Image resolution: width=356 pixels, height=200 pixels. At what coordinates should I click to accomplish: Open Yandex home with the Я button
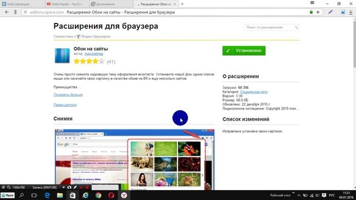tap(15, 12)
